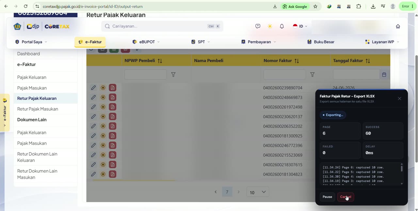The width and height of the screenshot is (418, 211).
Task: Click the Ask Google lens button
Action: pyautogui.click(x=295, y=6)
